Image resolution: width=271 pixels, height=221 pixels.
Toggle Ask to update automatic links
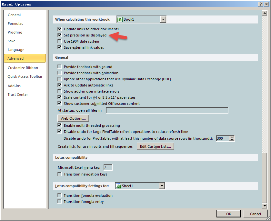[59, 85]
